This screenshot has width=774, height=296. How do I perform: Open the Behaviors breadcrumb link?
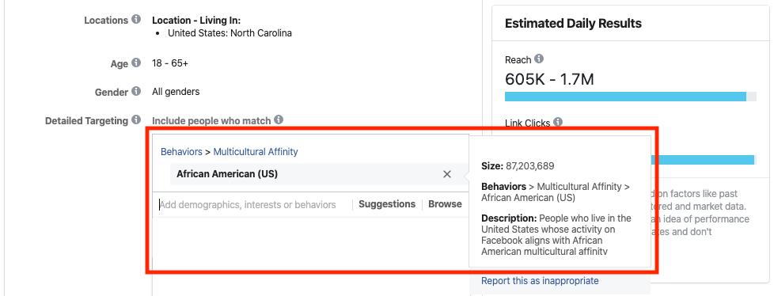181,152
